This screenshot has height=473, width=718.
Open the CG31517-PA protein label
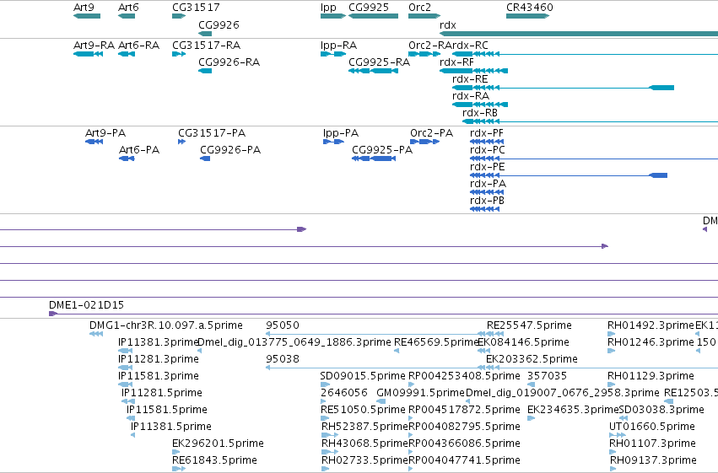tap(212, 133)
